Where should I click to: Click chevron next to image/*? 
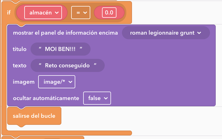click(70, 82)
